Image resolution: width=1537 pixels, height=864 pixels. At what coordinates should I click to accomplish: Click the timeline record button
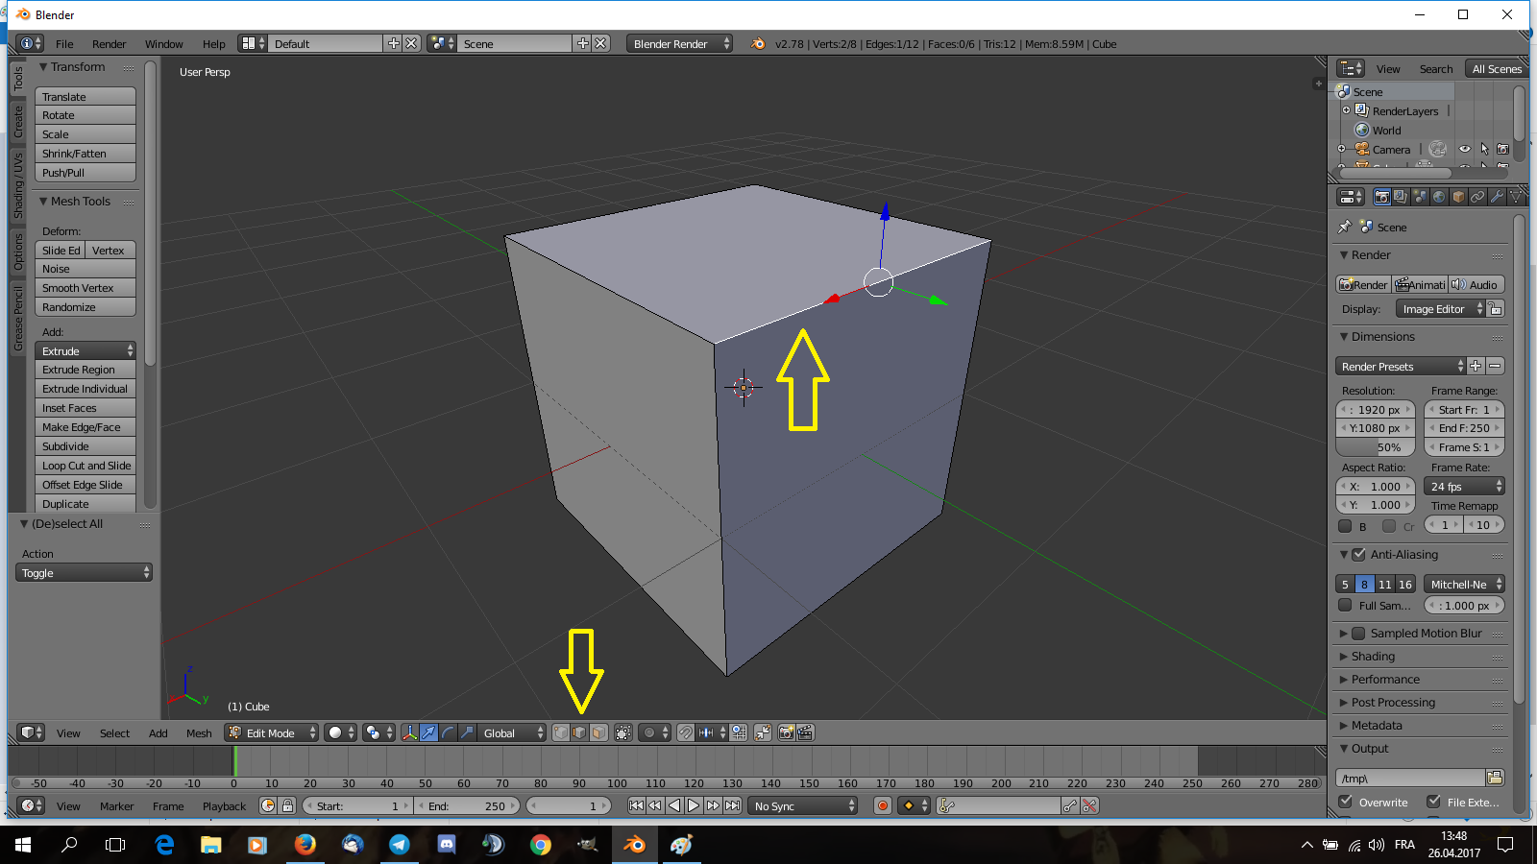pyautogui.click(x=882, y=805)
